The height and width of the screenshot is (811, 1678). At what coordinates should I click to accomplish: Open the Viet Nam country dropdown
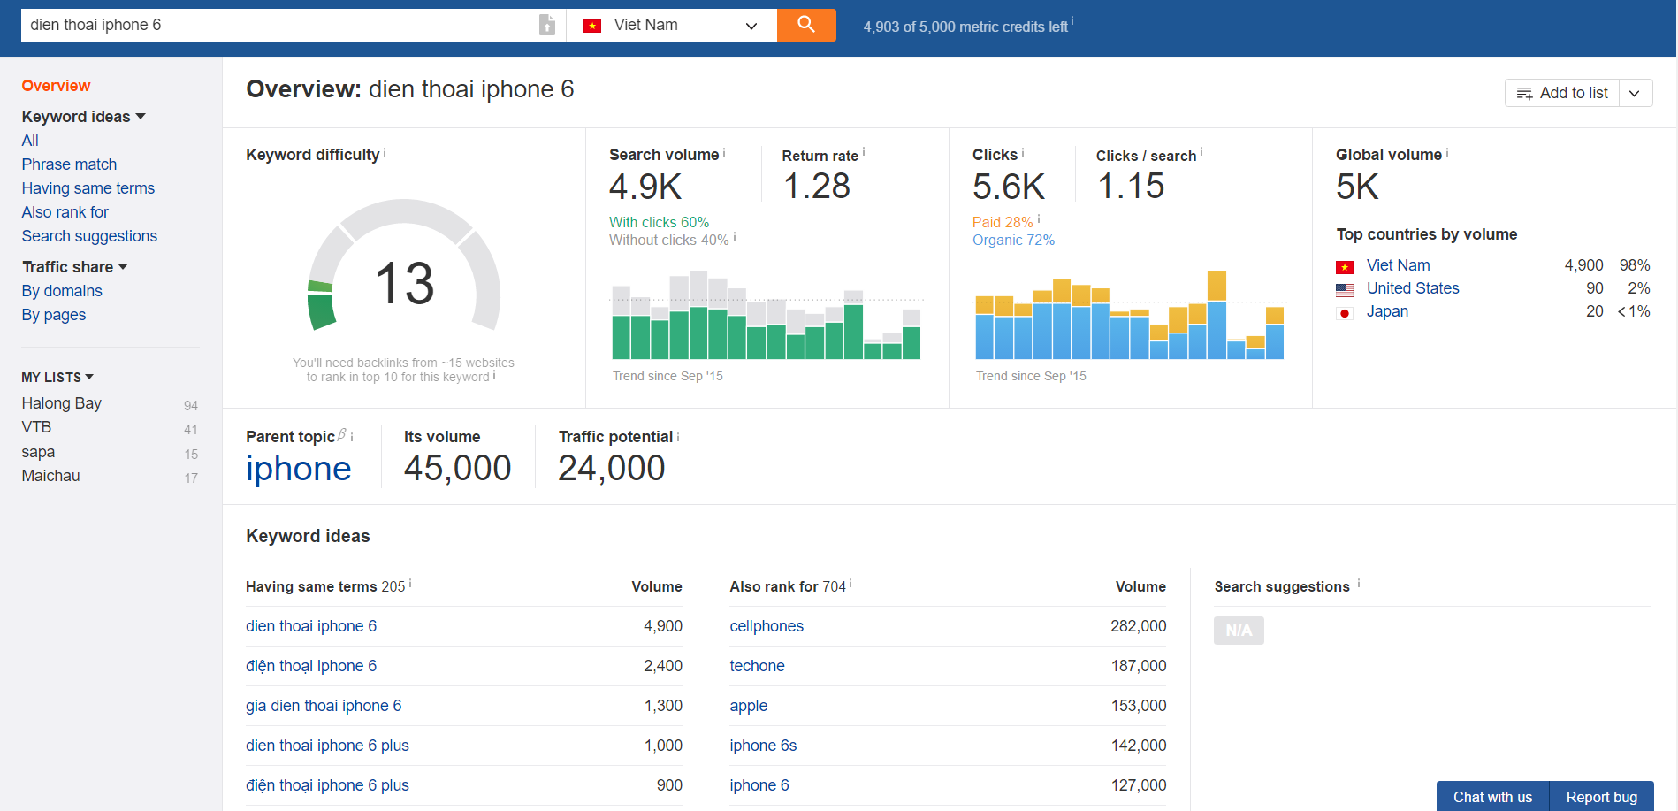click(x=671, y=25)
